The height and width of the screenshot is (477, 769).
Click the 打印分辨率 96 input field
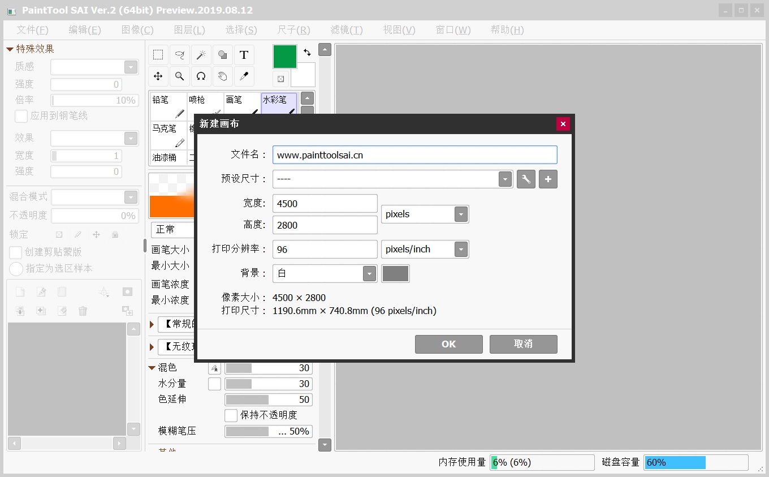pyautogui.click(x=325, y=250)
